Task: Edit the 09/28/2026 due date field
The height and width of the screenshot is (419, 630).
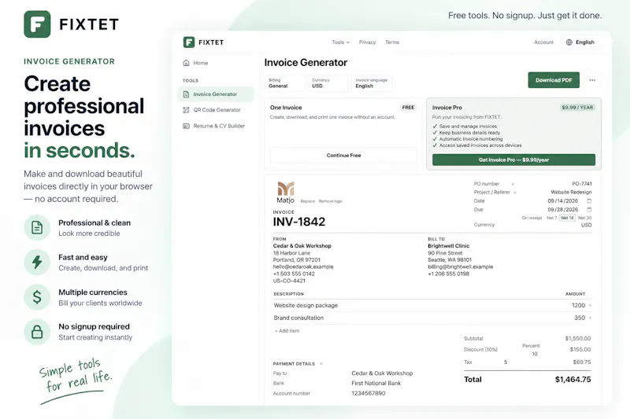Action: [x=562, y=210]
